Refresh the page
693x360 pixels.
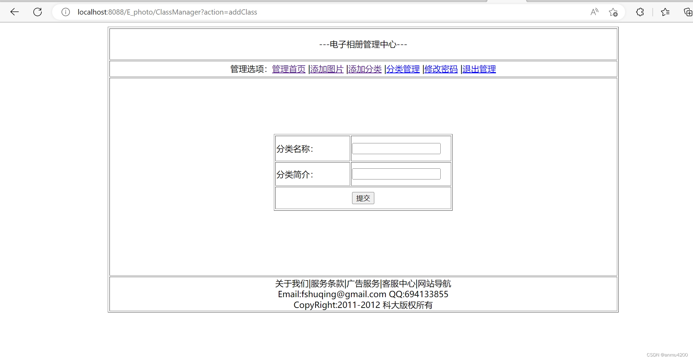point(38,12)
